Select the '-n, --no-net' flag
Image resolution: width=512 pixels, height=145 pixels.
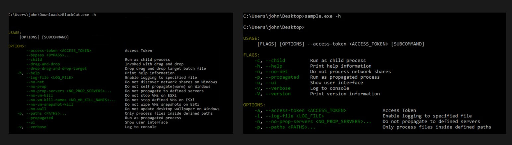point(271,72)
